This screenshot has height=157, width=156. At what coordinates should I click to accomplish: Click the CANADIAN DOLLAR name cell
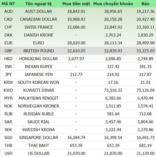point(38,19)
